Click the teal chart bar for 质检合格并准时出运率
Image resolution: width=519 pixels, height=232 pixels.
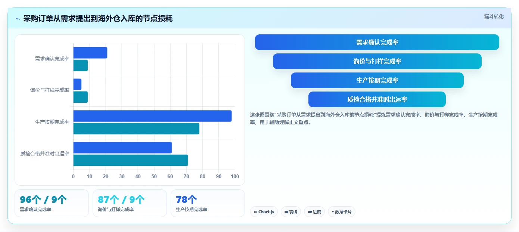coord(131,160)
